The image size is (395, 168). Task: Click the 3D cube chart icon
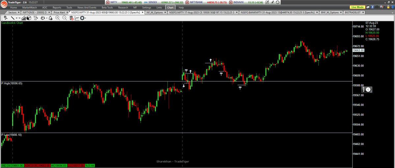click(29, 18)
